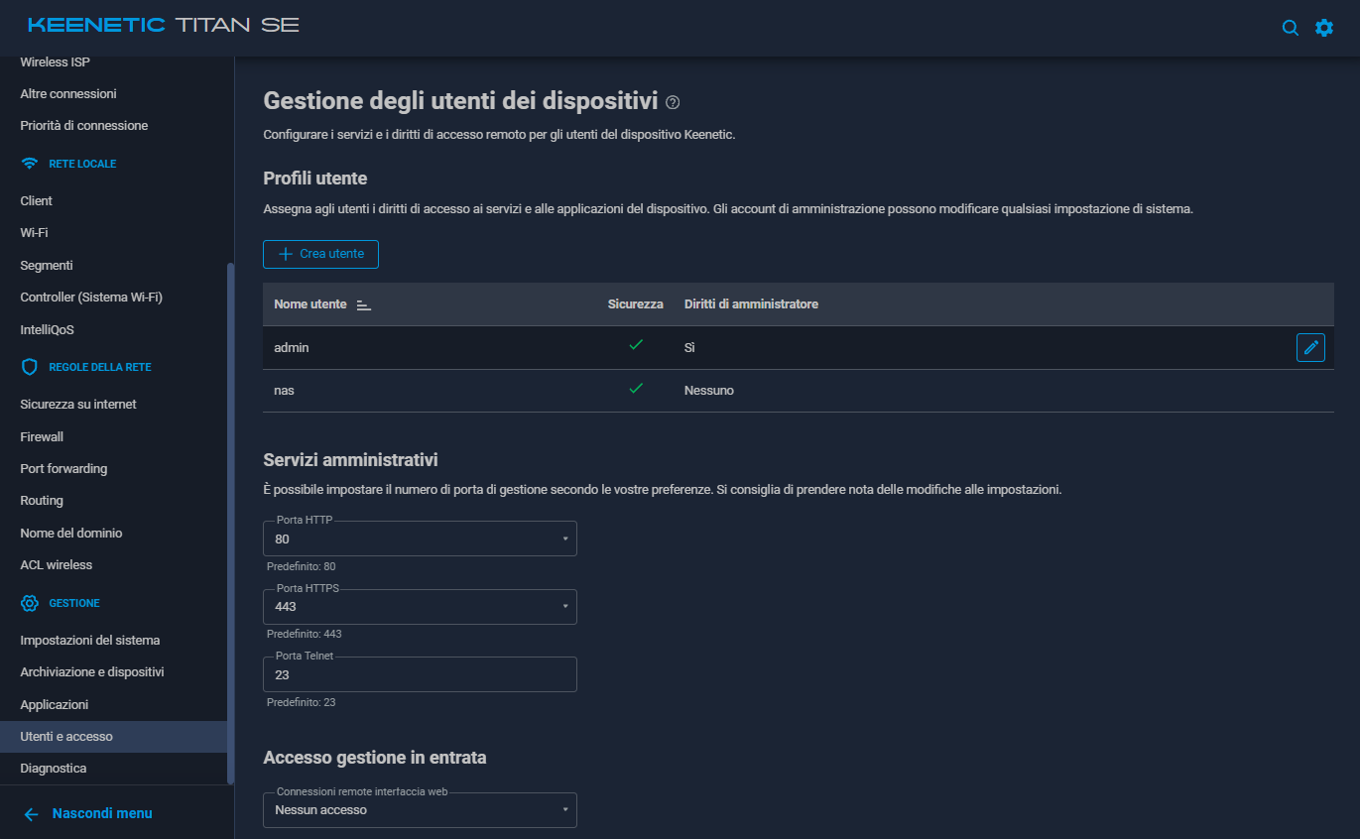Open the search icon in header
Viewport: 1360px width, 839px height.
pos(1291,28)
